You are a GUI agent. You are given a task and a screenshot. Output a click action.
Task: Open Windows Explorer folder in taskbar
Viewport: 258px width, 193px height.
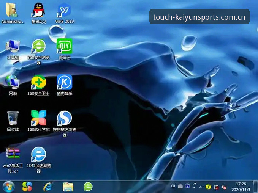pos(68,187)
